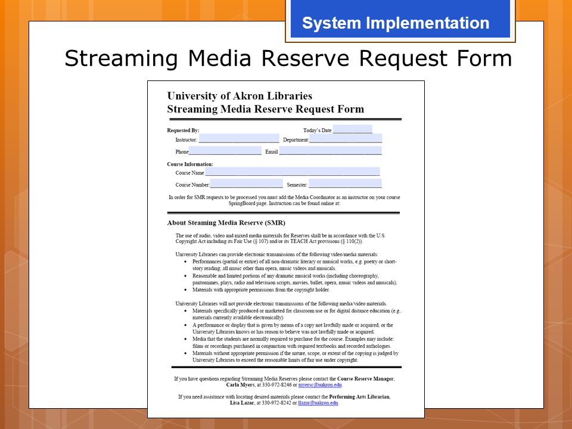Click the Course Name input field

[293, 172]
